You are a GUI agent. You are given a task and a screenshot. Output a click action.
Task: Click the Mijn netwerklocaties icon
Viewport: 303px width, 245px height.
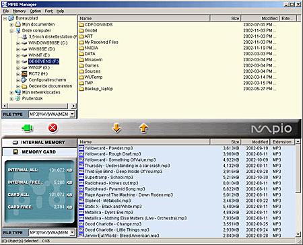[18, 92]
